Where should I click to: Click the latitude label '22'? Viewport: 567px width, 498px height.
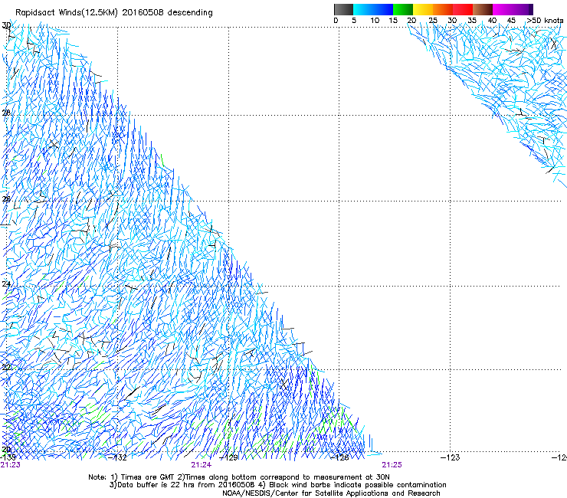pyautogui.click(x=6, y=368)
